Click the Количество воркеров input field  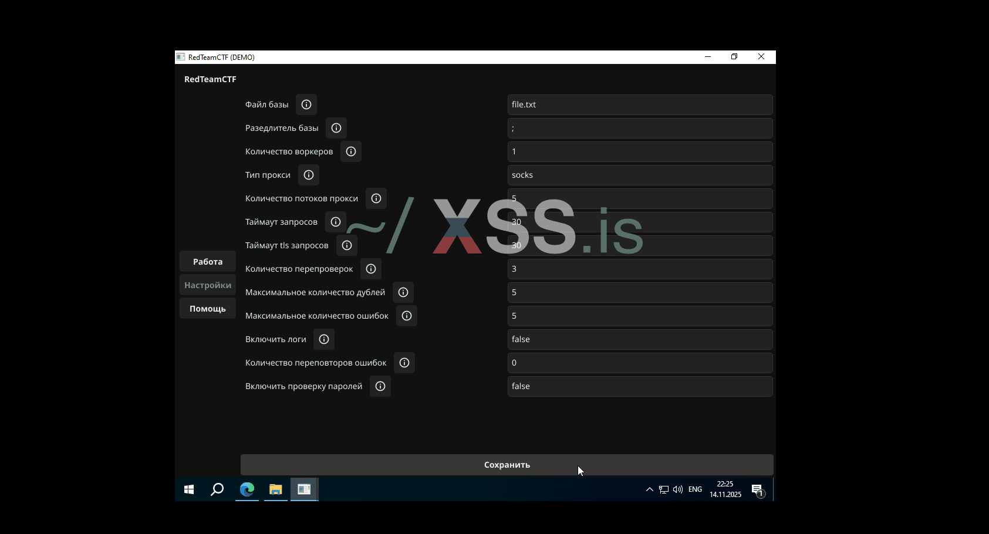pyautogui.click(x=640, y=151)
